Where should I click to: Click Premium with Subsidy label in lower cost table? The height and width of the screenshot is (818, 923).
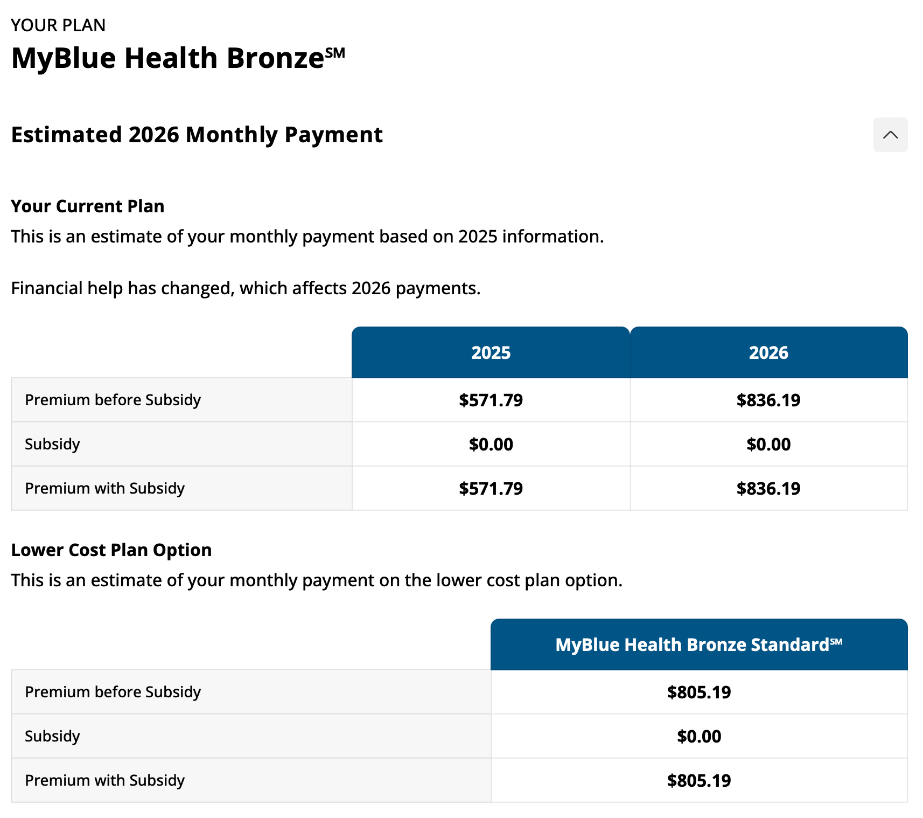[x=104, y=781]
